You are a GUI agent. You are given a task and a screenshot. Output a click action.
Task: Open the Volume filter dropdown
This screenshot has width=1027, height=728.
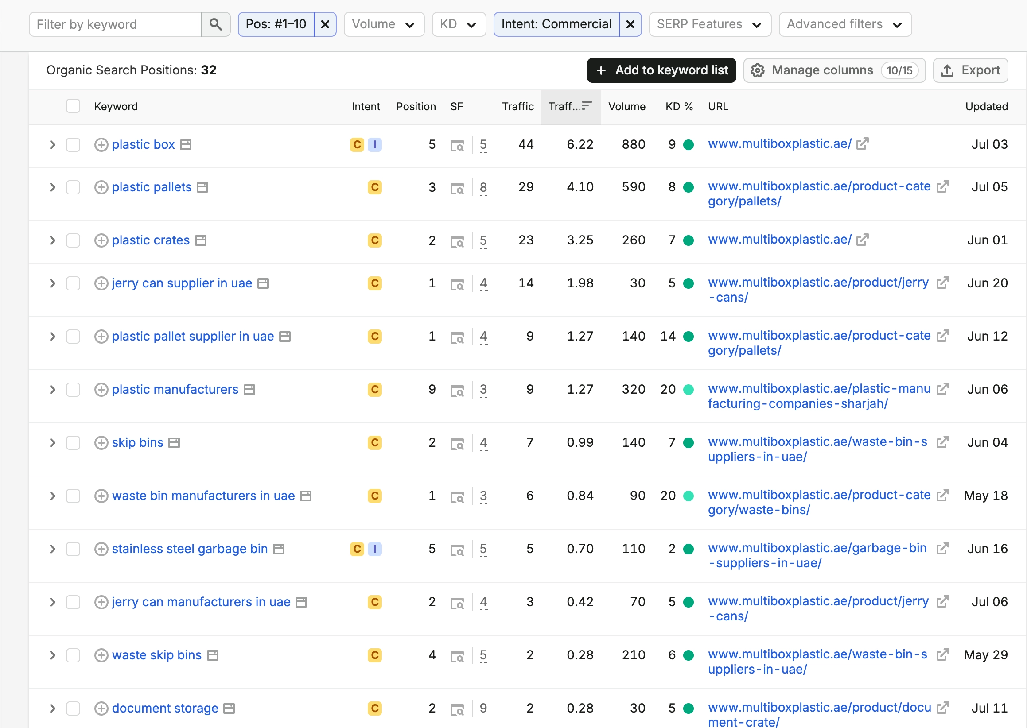click(384, 24)
